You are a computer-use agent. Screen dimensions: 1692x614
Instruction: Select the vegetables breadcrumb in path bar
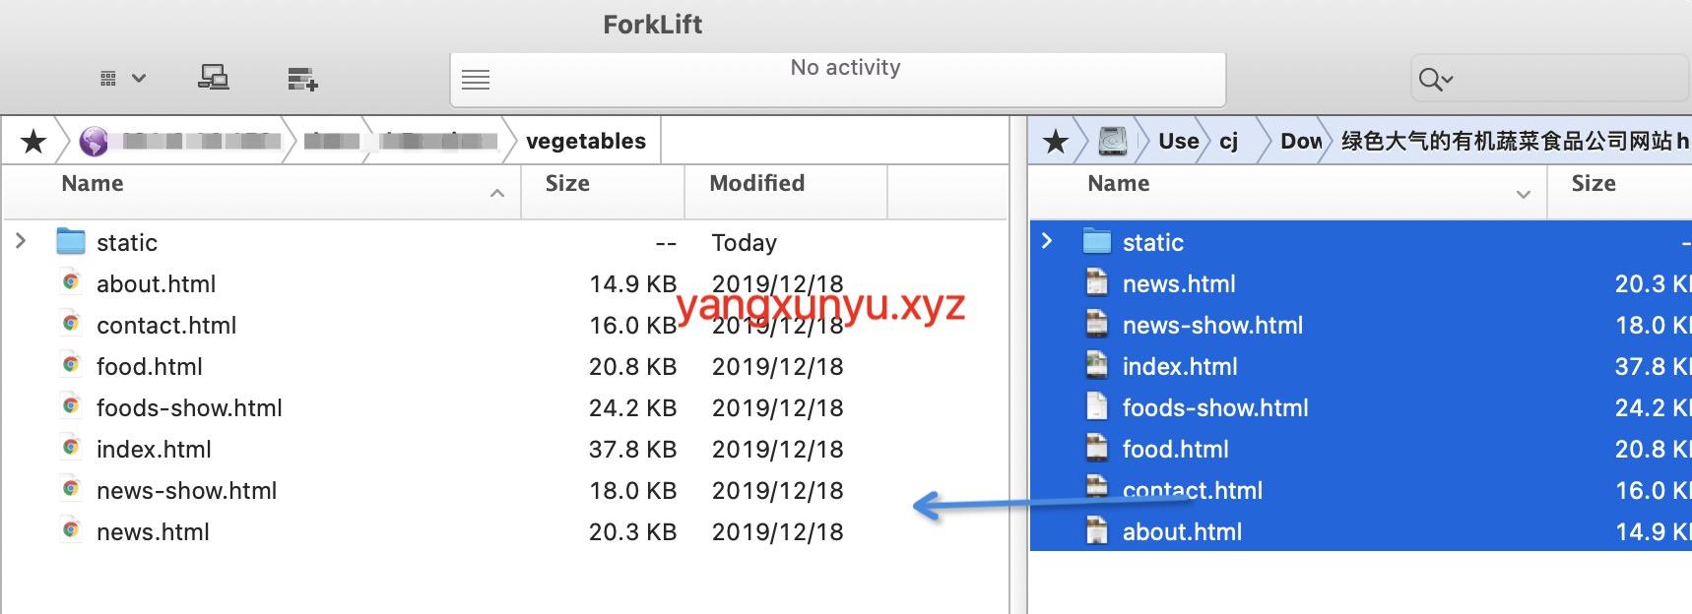click(585, 142)
